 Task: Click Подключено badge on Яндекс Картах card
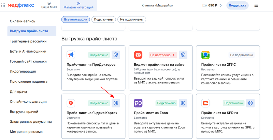[x=99, y=103]
